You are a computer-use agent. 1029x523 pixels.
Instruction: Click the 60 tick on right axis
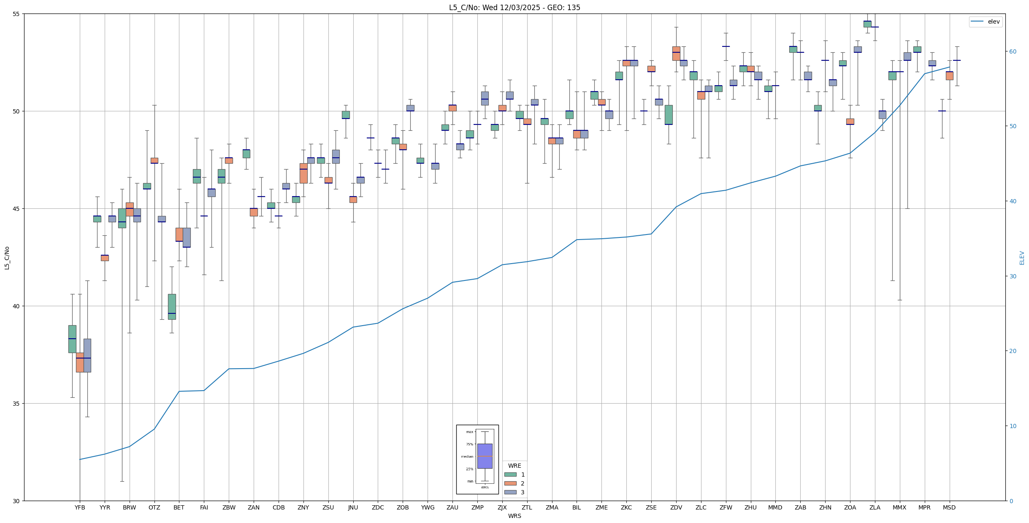(x=1013, y=51)
